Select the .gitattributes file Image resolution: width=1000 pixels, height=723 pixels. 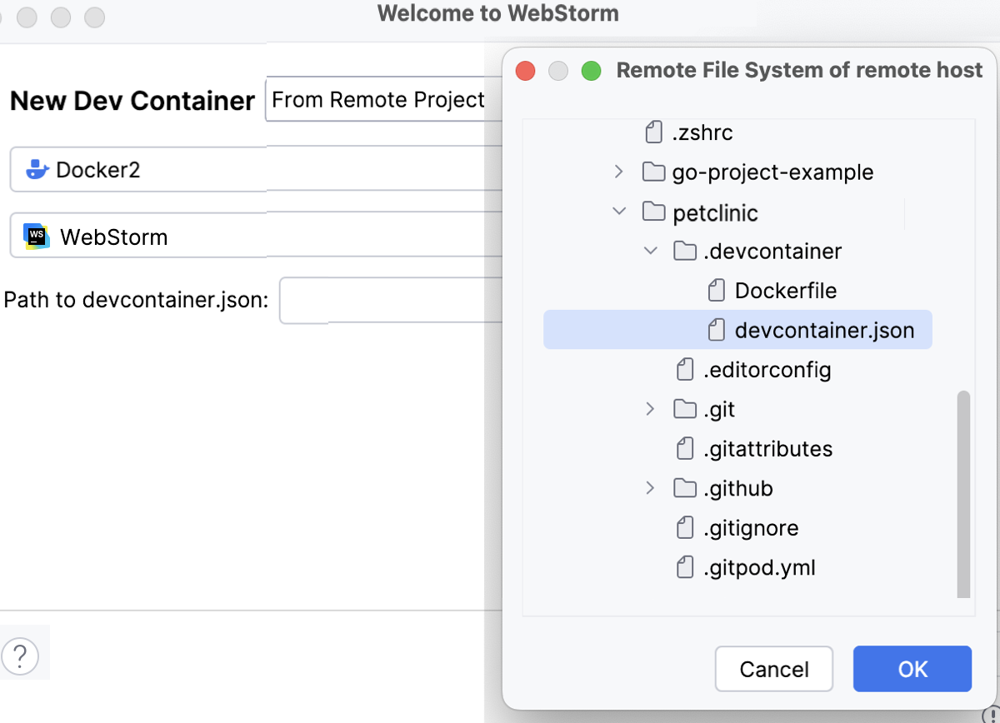point(767,448)
